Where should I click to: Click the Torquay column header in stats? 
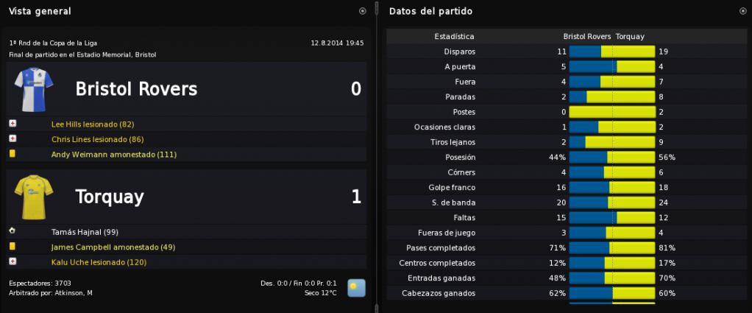tap(630, 37)
